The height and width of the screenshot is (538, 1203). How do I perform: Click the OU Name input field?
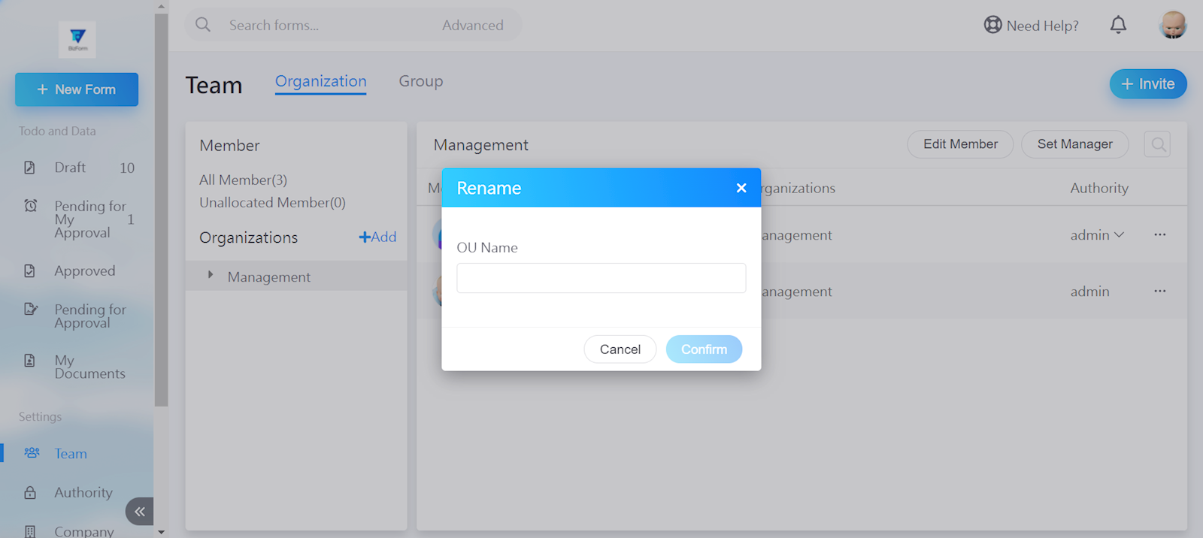click(601, 278)
